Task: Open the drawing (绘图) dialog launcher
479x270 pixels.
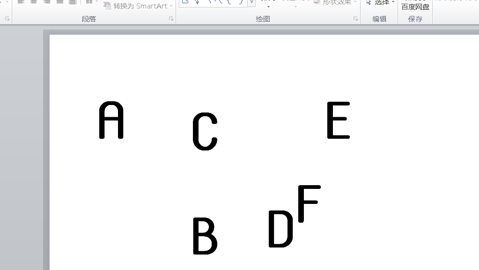Action: click(355, 19)
